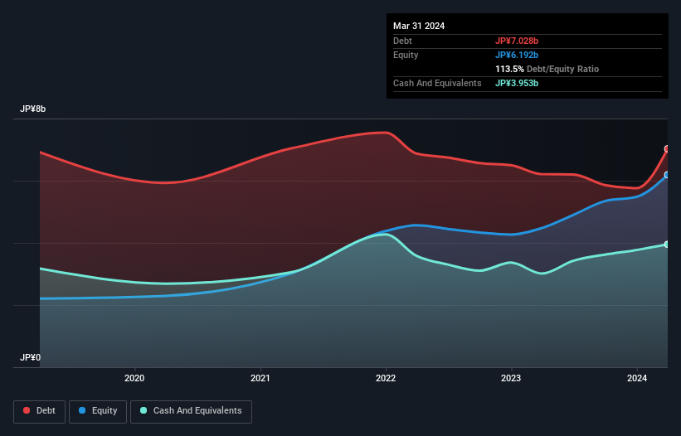681x436 pixels.
Task: Toggle the Equity series legend button
Action: click(x=98, y=411)
